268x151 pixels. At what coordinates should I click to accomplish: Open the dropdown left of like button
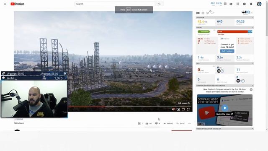coord(140,123)
